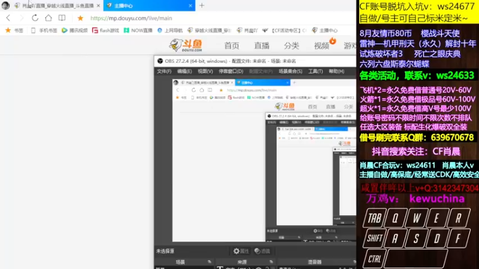This screenshot has width=479, height=269.
Task: Reload the page with the refresh icon
Action: click(x=35, y=18)
